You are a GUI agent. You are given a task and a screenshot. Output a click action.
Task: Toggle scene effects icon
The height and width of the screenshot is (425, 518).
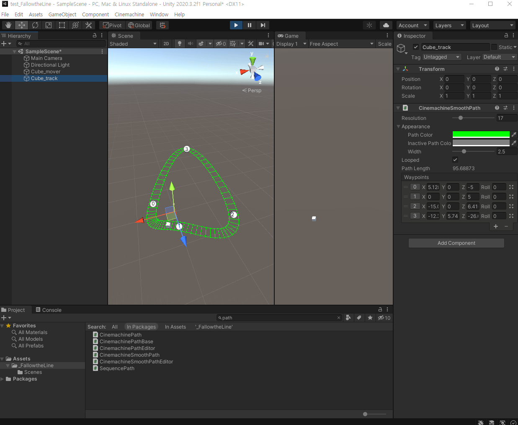pyautogui.click(x=201, y=44)
